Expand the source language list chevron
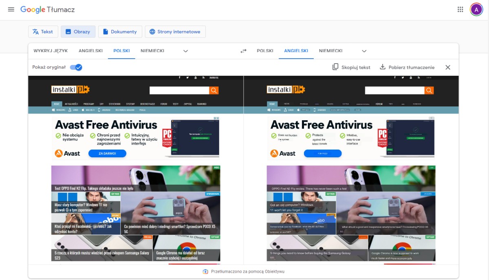 tap(185, 51)
